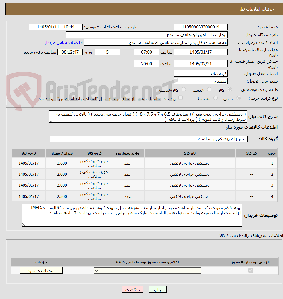The height and width of the screenshot is (299, 283).
Task: Select the جزیی purchase type radio
Action: pos(239,98)
